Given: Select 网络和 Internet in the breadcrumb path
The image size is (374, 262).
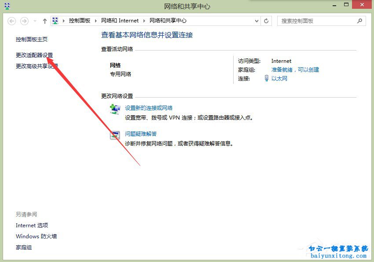Looking at the screenshot, I should pyautogui.click(x=120, y=21).
